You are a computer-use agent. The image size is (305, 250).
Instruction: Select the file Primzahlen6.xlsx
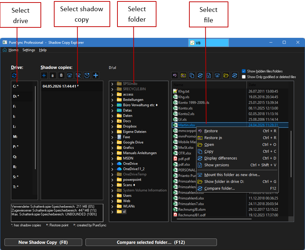click(191, 198)
